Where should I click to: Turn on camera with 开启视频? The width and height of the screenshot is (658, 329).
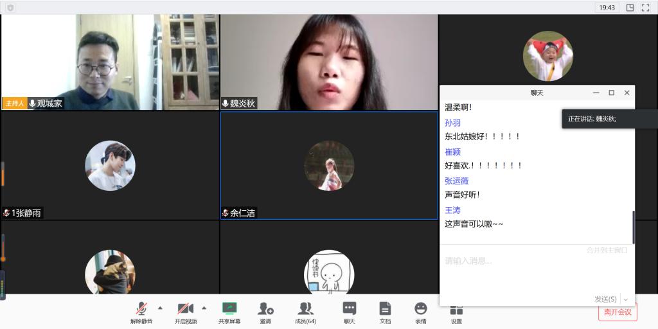(x=186, y=312)
